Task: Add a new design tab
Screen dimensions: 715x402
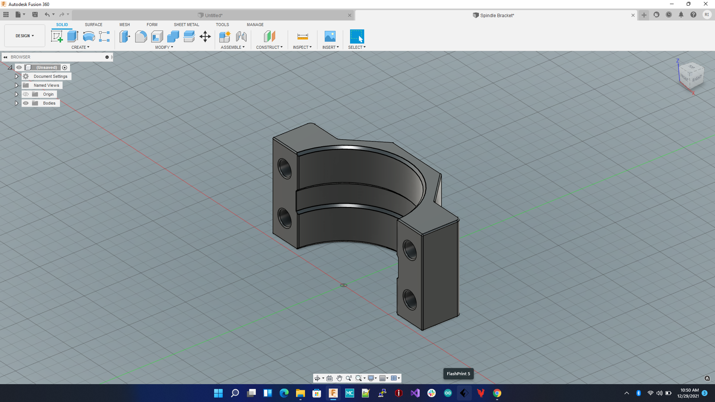Action: coord(644,15)
